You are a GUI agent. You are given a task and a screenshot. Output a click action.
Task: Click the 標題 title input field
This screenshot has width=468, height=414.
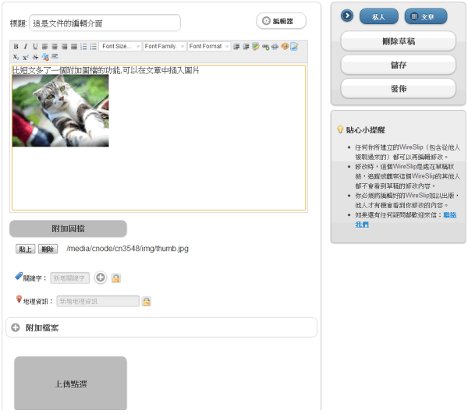(x=105, y=23)
